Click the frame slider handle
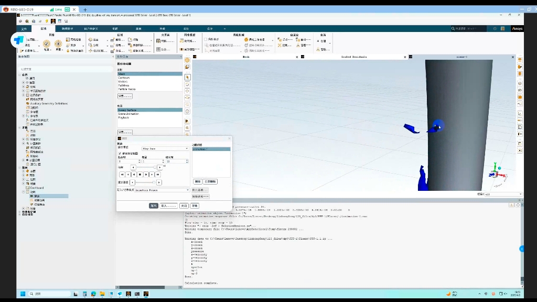 coord(155,167)
